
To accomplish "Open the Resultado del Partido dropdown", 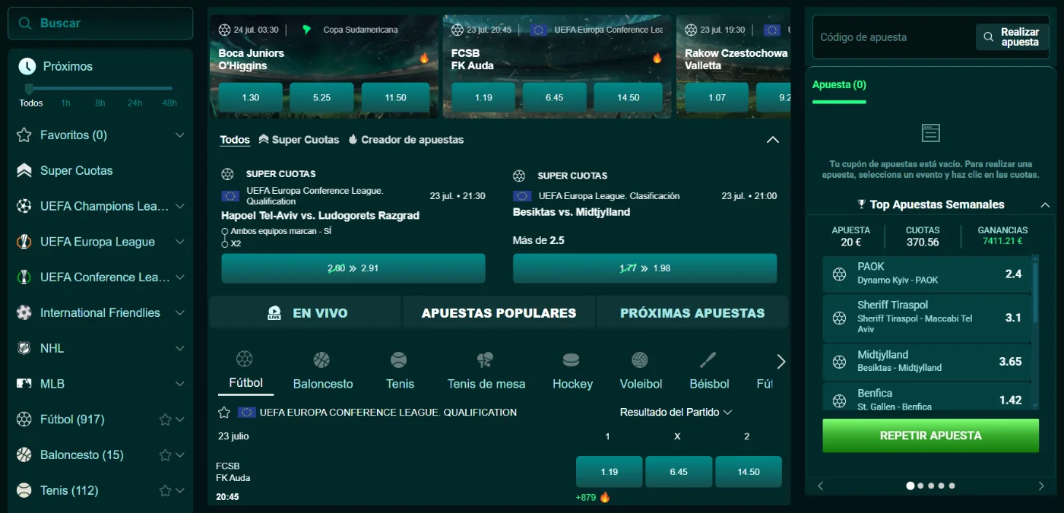I will pyautogui.click(x=676, y=412).
